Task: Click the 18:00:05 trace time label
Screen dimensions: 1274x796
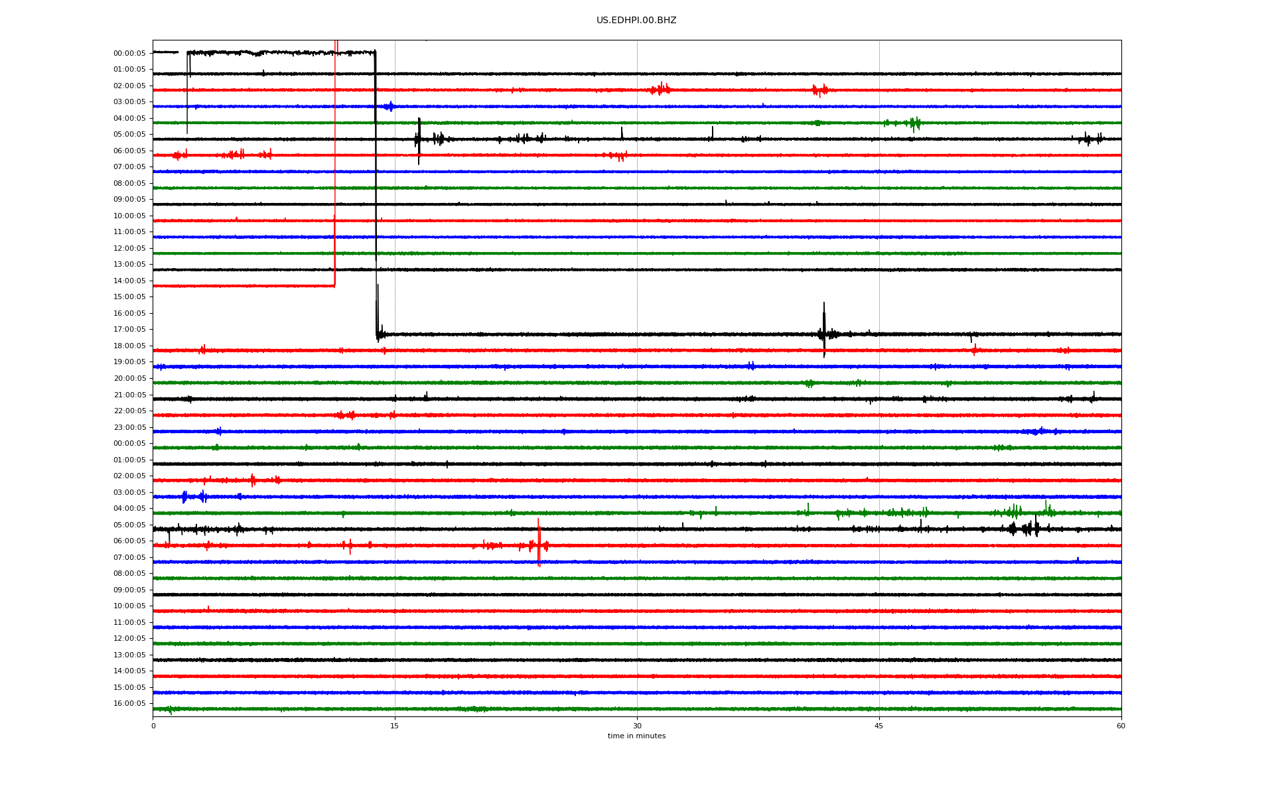Action: [x=129, y=346]
